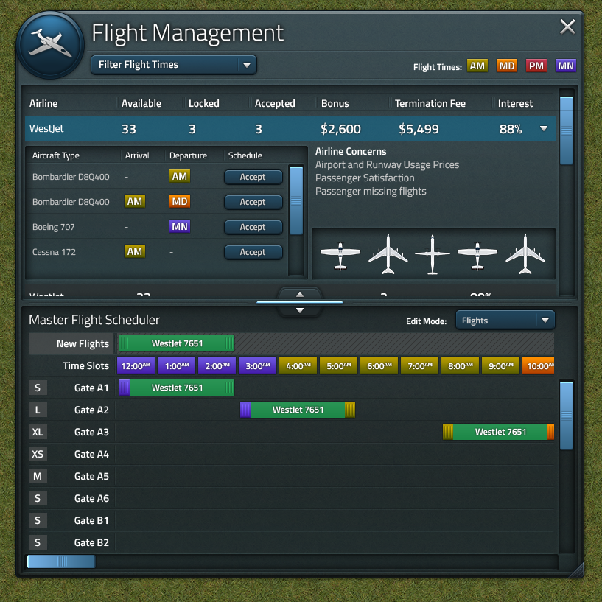Click the aircraft list scrollbar thumb

click(x=296, y=200)
